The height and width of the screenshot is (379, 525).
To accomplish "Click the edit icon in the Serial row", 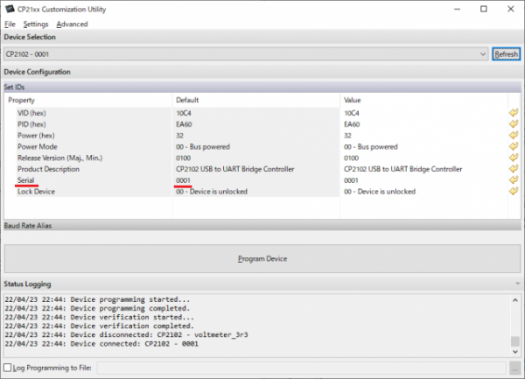I will click(x=514, y=180).
